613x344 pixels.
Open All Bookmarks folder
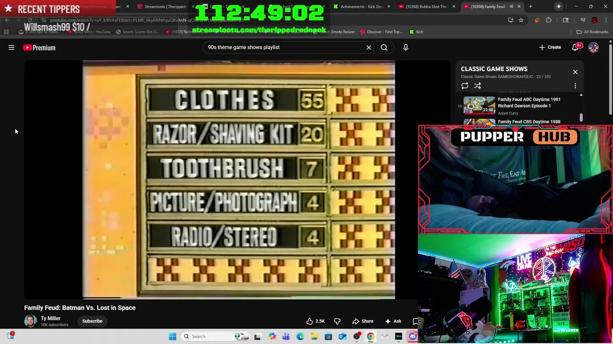pyautogui.click(x=592, y=32)
